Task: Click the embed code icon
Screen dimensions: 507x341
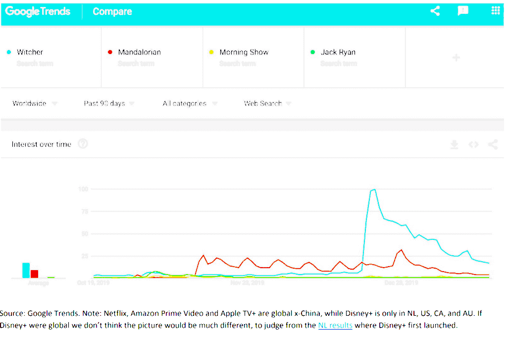Action: [x=473, y=145]
